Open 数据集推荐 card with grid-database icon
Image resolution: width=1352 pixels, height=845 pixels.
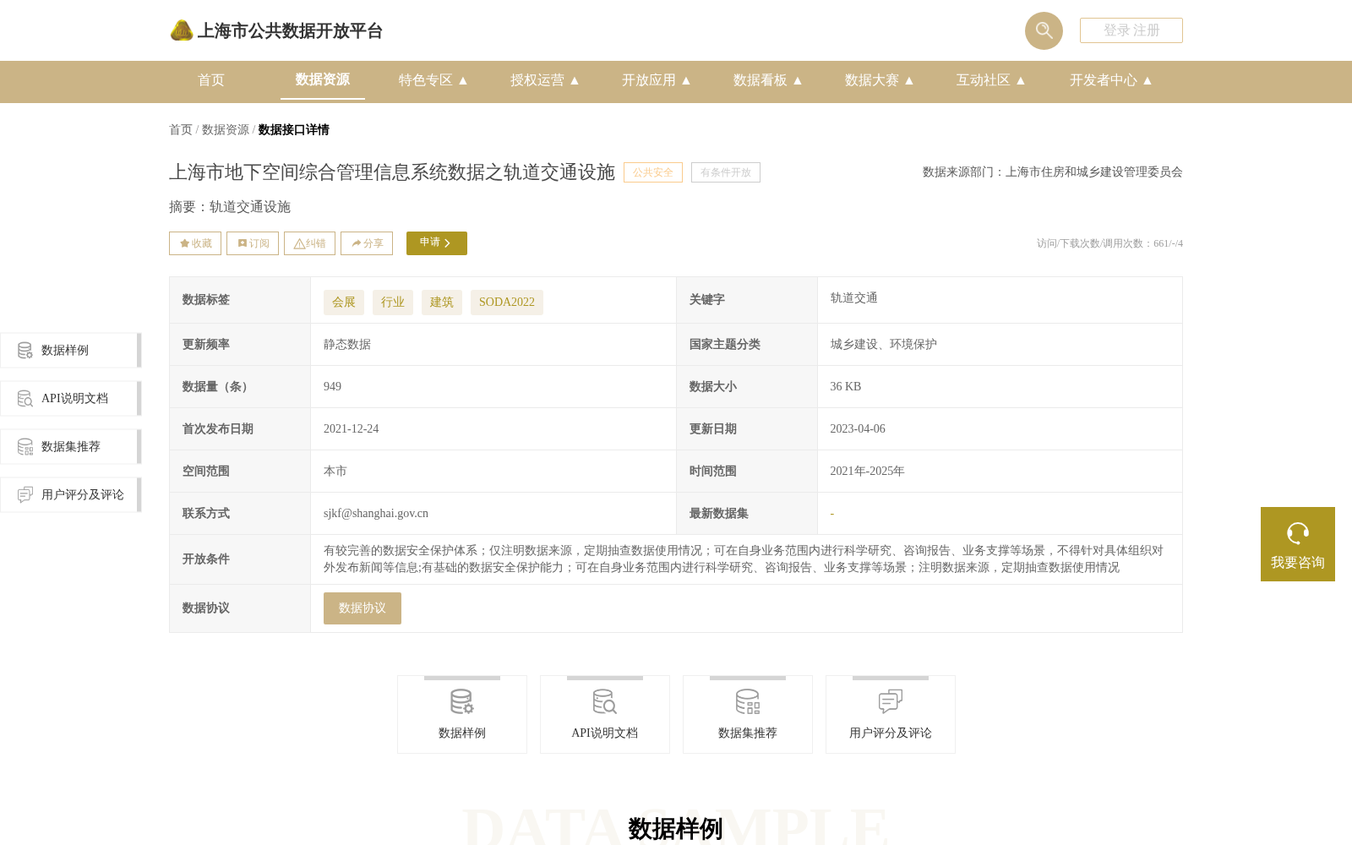click(x=748, y=714)
